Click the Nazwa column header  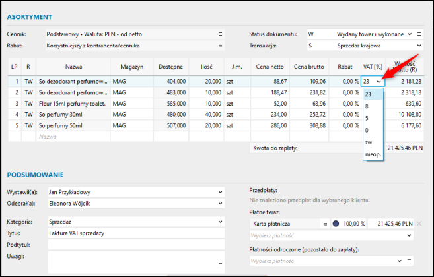pos(73,67)
